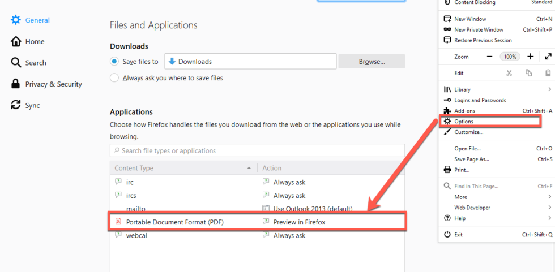Image resolution: width=555 pixels, height=272 pixels.
Task: Choose Customize... from the menu
Action: click(497, 132)
